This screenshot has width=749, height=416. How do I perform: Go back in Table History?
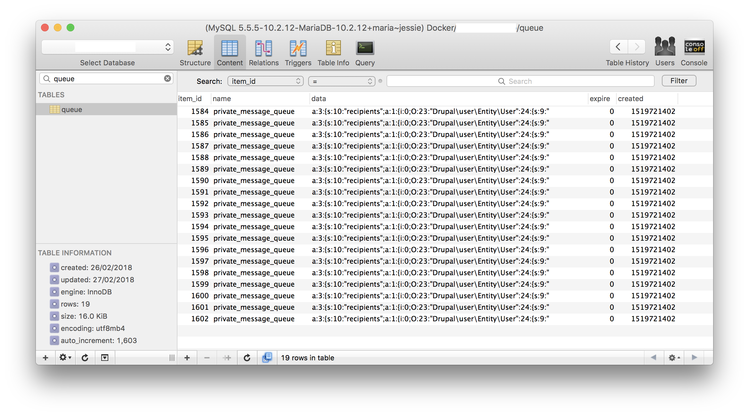618,47
